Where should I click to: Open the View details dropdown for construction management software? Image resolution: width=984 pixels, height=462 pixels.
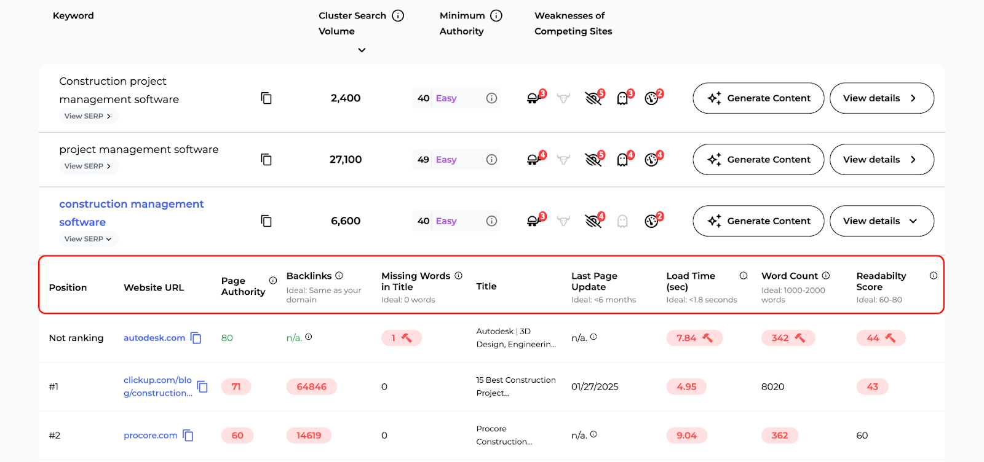(881, 221)
